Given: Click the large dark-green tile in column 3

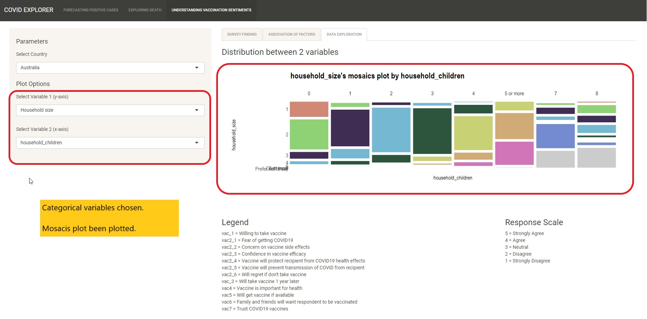Looking at the screenshot, I should point(432,131).
